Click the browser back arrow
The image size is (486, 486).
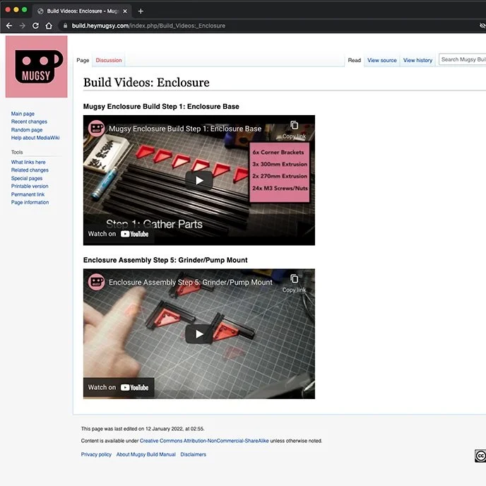[x=9, y=25]
